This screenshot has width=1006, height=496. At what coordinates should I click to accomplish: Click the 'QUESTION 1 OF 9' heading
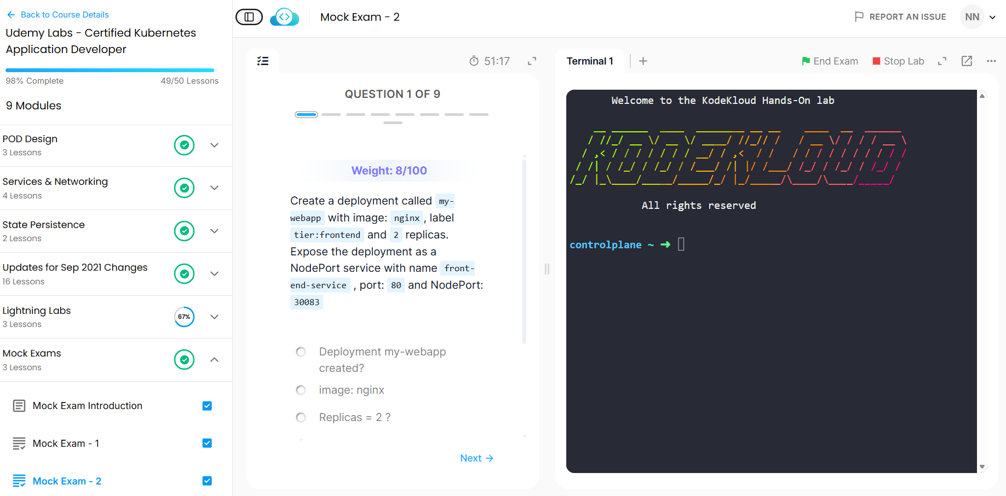coord(392,94)
